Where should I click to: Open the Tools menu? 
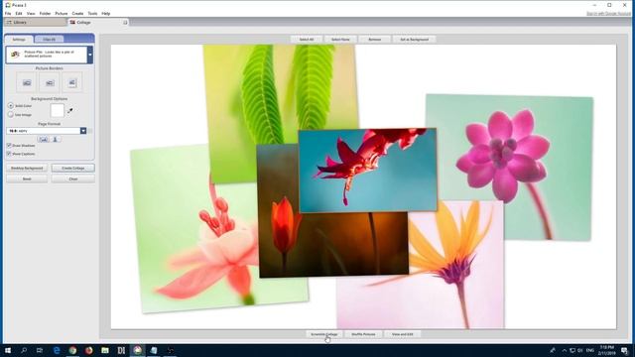coord(92,13)
